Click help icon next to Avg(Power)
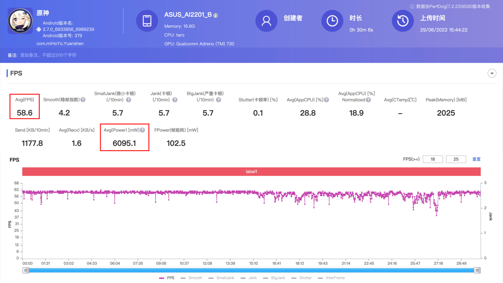 [x=142, y=130]
